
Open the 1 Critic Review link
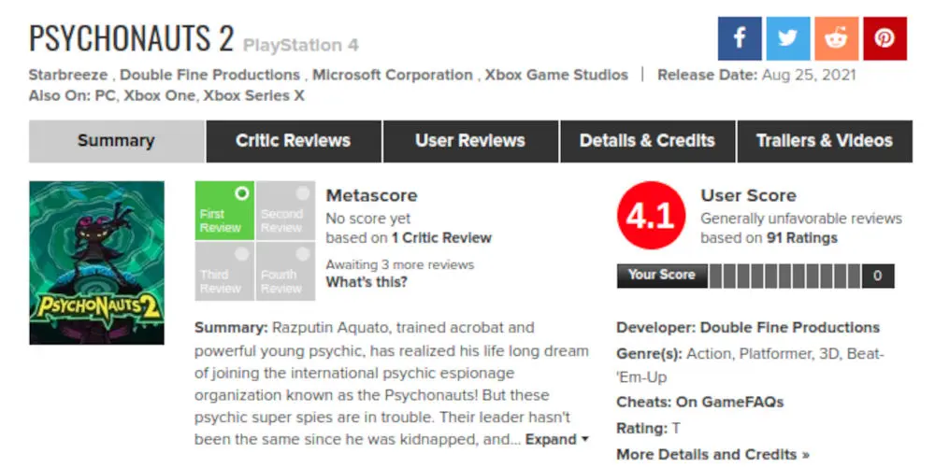[x=441, y=237]
